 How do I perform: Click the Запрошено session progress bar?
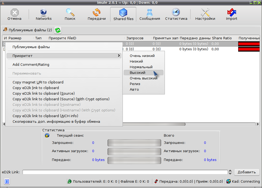(134, 143)
